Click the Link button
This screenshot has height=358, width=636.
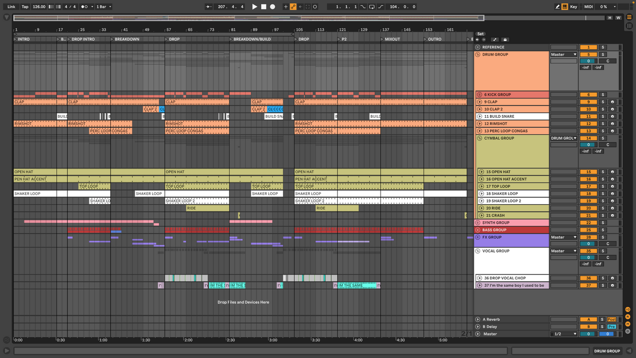tap(11, 7)
